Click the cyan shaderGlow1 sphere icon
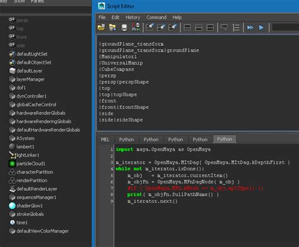 [x=12, y=206]
